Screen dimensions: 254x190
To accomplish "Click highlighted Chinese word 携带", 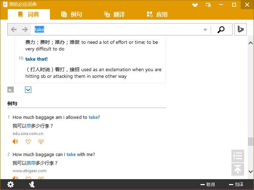I will [x=31, y=163].
